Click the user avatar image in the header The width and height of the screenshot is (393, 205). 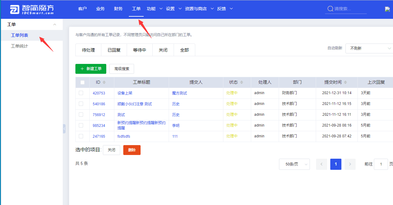pos(387,9)
